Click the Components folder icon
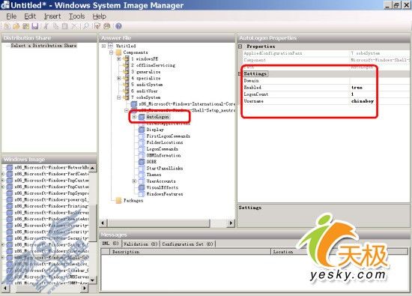 [118, 52]
